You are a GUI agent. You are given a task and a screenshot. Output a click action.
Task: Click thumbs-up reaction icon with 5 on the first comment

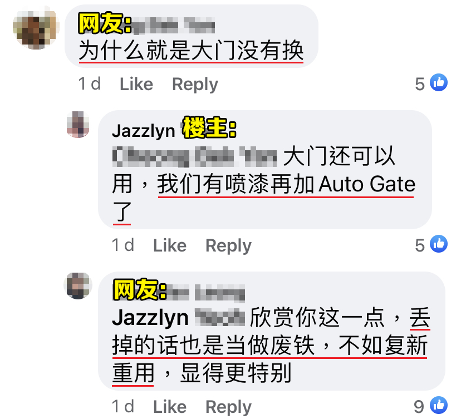(439, 82)
